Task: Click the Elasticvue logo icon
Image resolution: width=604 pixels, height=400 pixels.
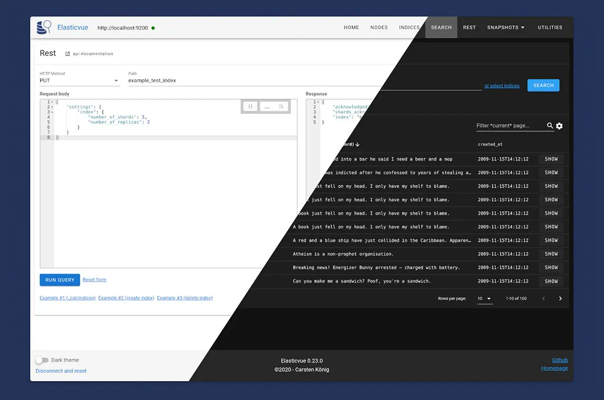Action: point(44,27)
